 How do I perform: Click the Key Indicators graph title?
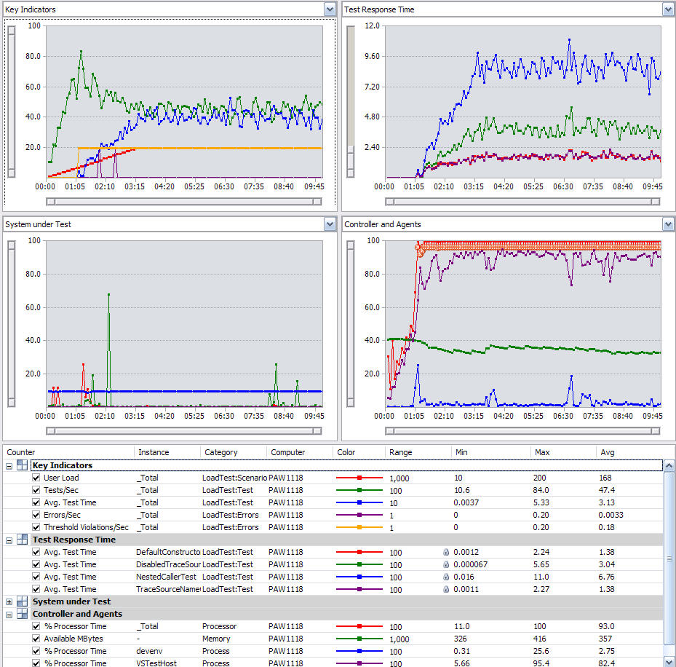click(x=30, y=9)
